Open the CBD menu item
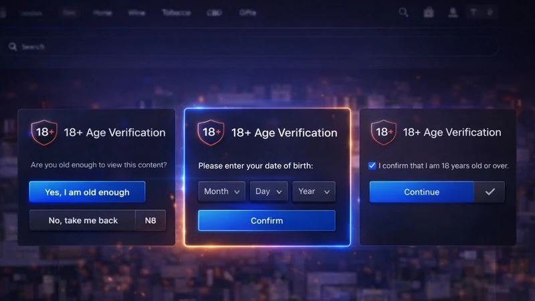 pos(214,13)
